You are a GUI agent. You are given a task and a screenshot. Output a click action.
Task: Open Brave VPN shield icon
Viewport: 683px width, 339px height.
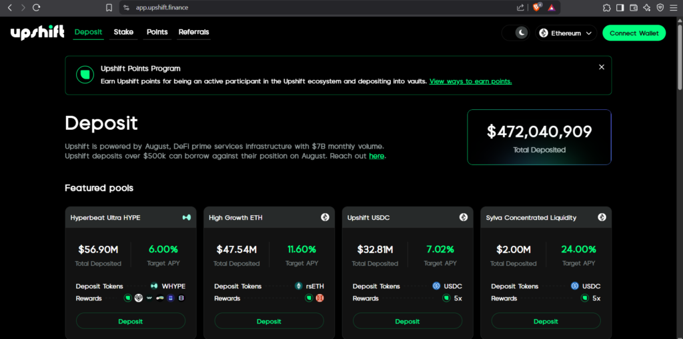pyautogui.click(x=660, y=7)
